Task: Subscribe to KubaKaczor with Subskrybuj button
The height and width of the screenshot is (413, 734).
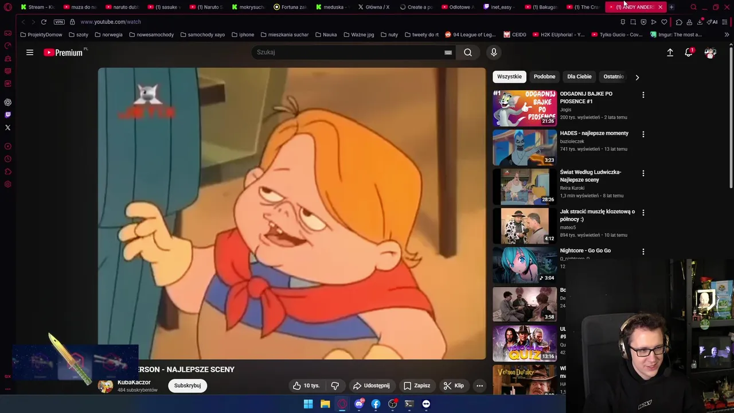Action: (188, 385)
